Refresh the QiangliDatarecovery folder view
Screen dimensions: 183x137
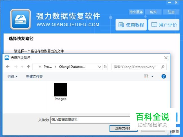(105, 67)
